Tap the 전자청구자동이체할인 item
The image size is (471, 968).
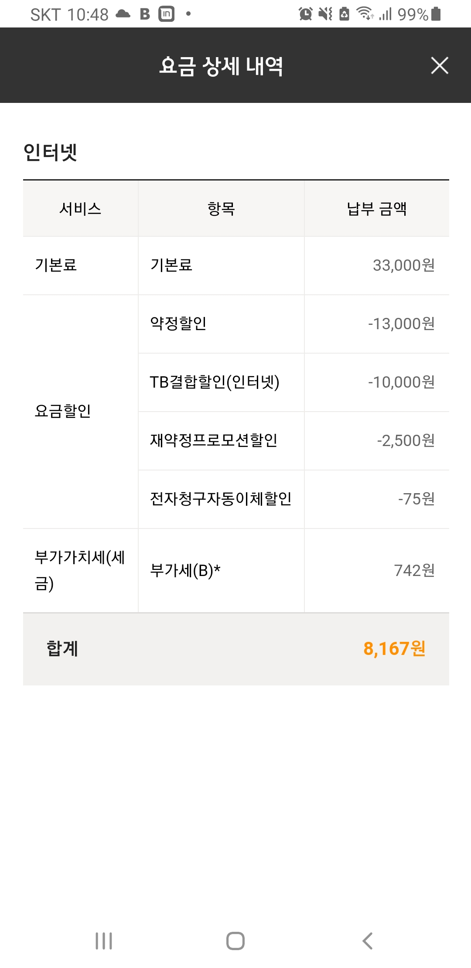(x=221, y=499)
